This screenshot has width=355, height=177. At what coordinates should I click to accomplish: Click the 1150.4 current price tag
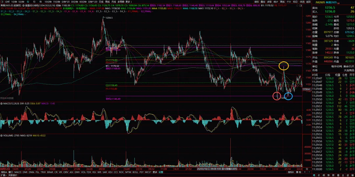(x=307, y=89)
